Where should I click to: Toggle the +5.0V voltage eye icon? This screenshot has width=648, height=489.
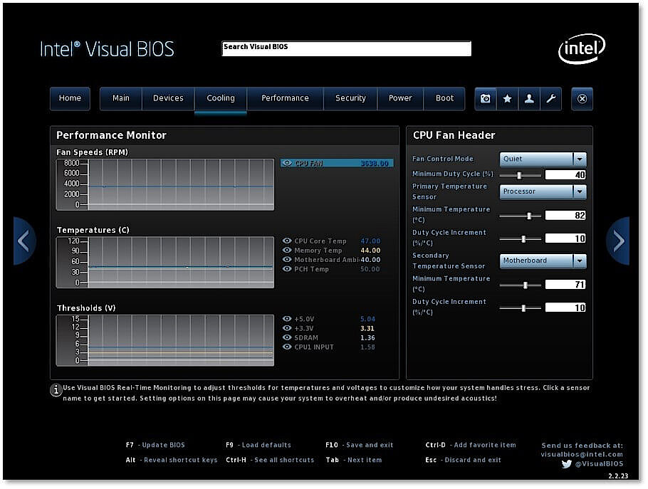point(287,320)
